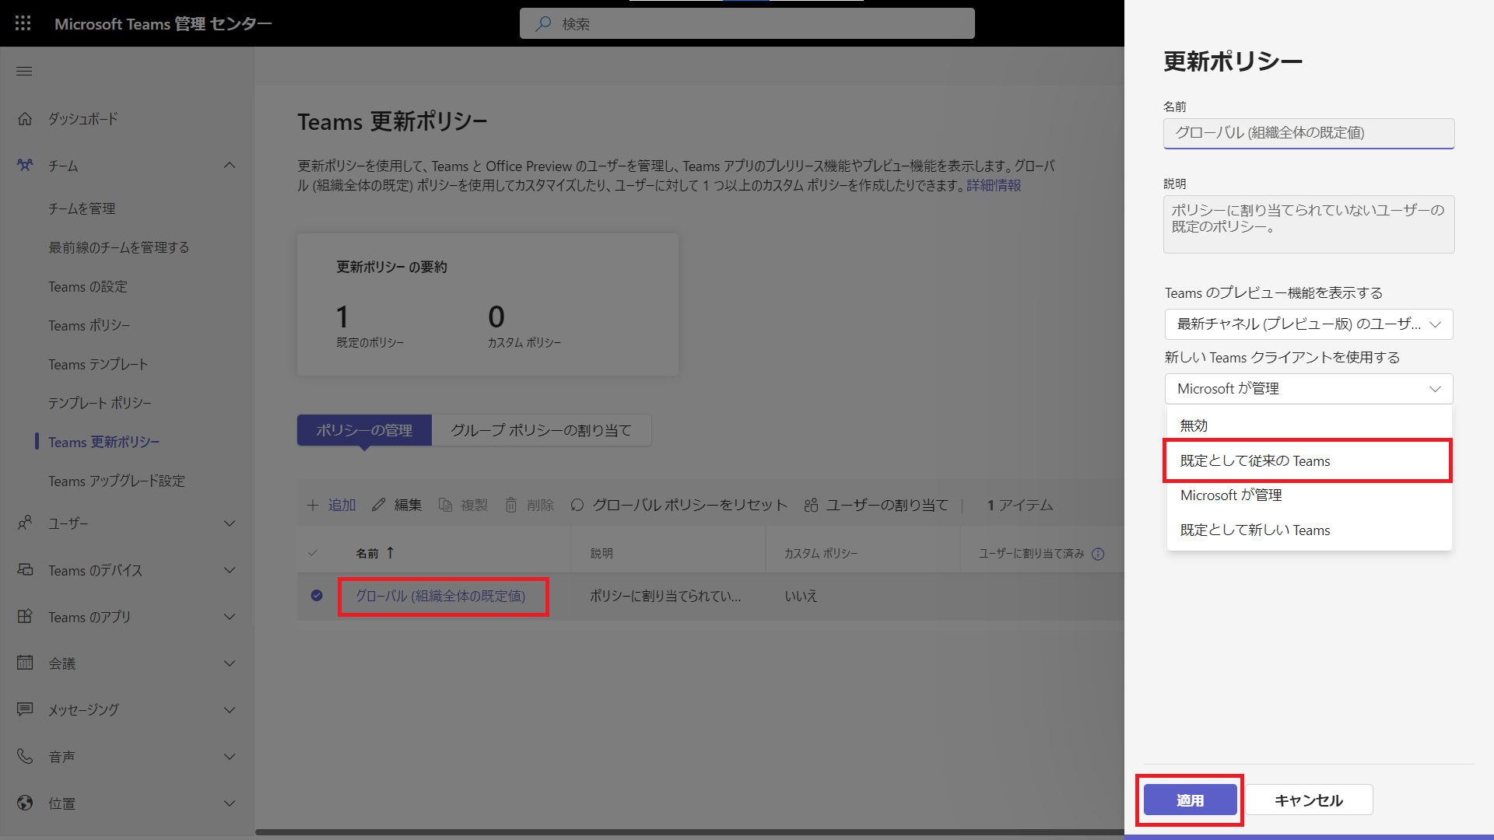This screenshot has width=1494, height=840.
Task: Open Teams 更新ポリシー sidebar item
Action: [x=104, y=443]
